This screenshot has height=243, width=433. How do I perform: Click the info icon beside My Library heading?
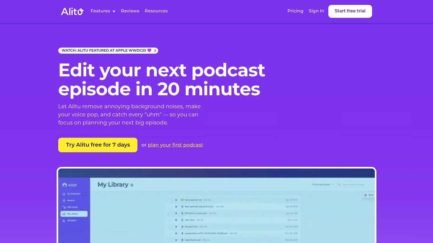[132, 185]
